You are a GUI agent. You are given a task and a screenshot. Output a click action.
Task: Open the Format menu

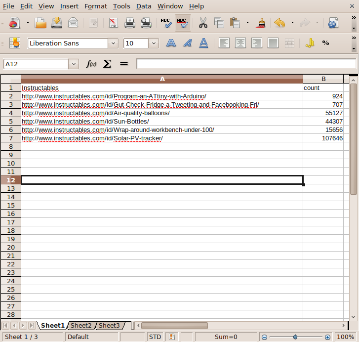[96, 6]
